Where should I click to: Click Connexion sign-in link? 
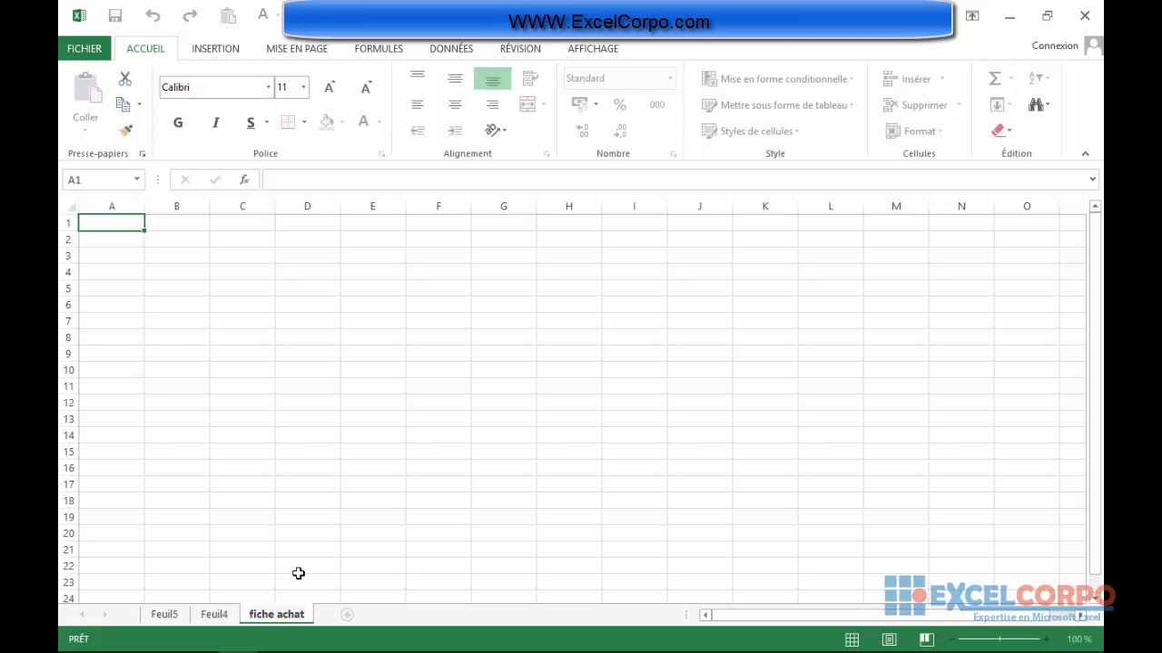point(1055,45)
